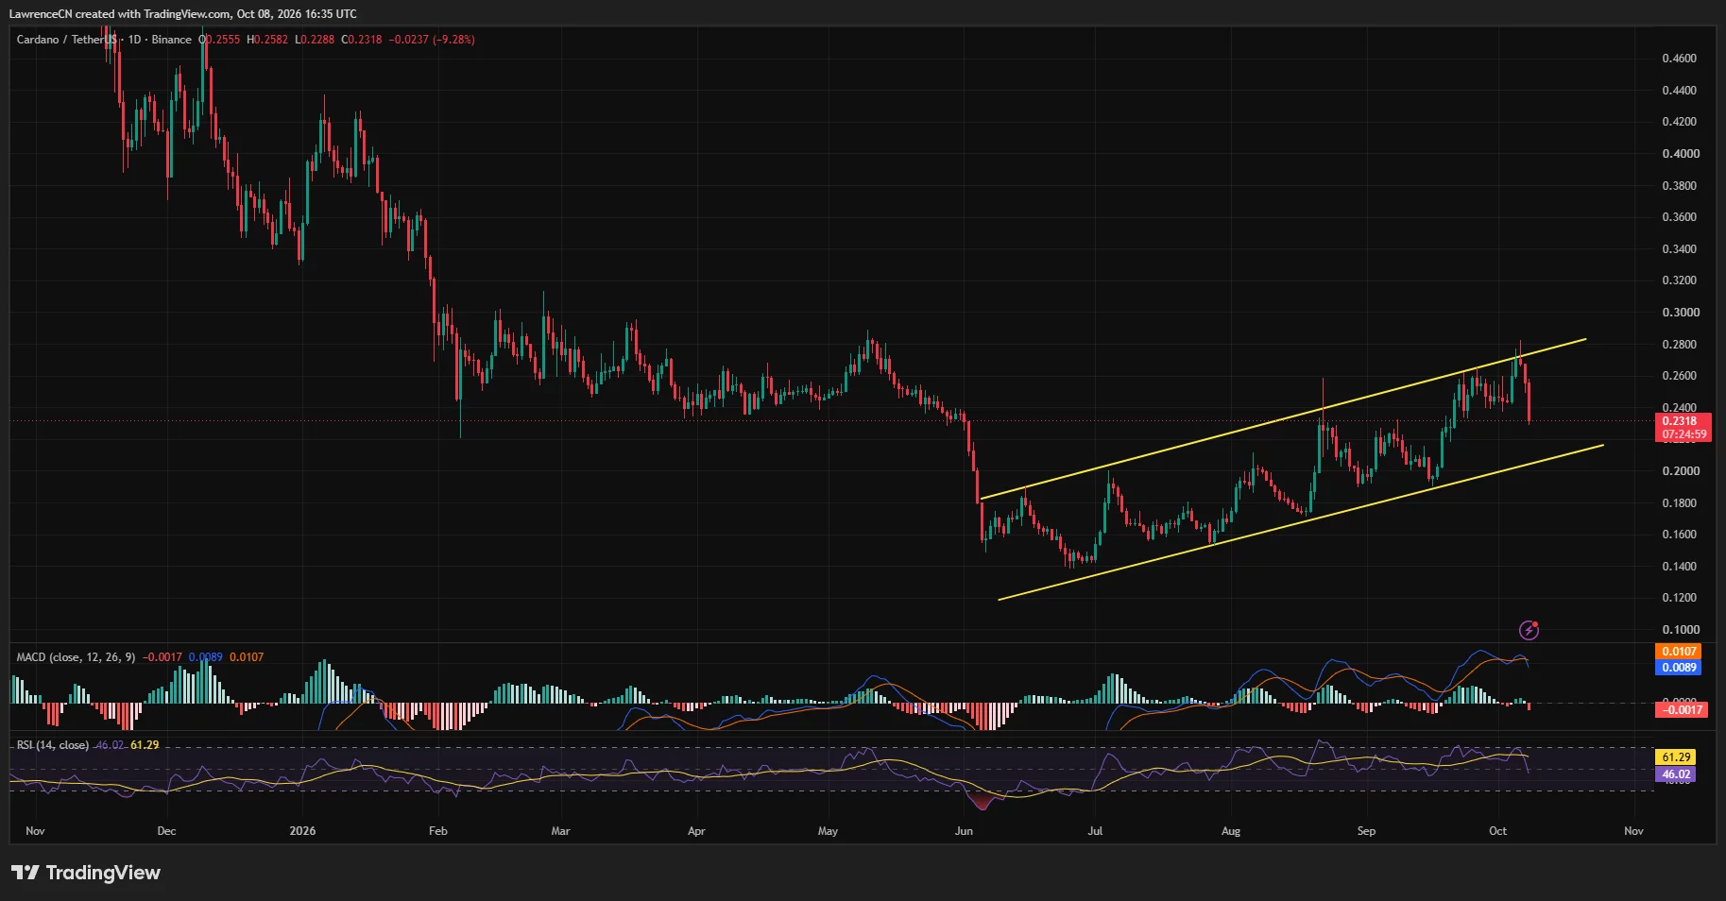The width and height of the screenshot is (1726, 901).
Task: Open the RSI (14, close) indicator label
Action: [53, 745]
